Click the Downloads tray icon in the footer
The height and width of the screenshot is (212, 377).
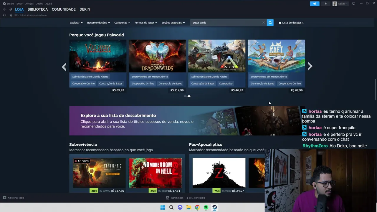tap(168, 198)
